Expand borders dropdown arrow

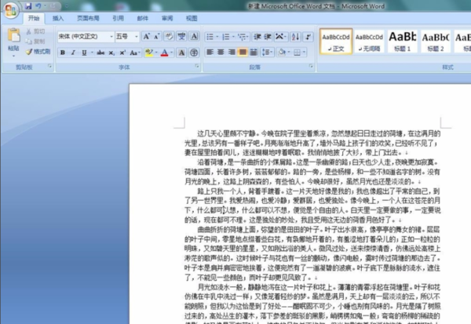[x=304, y=53]
